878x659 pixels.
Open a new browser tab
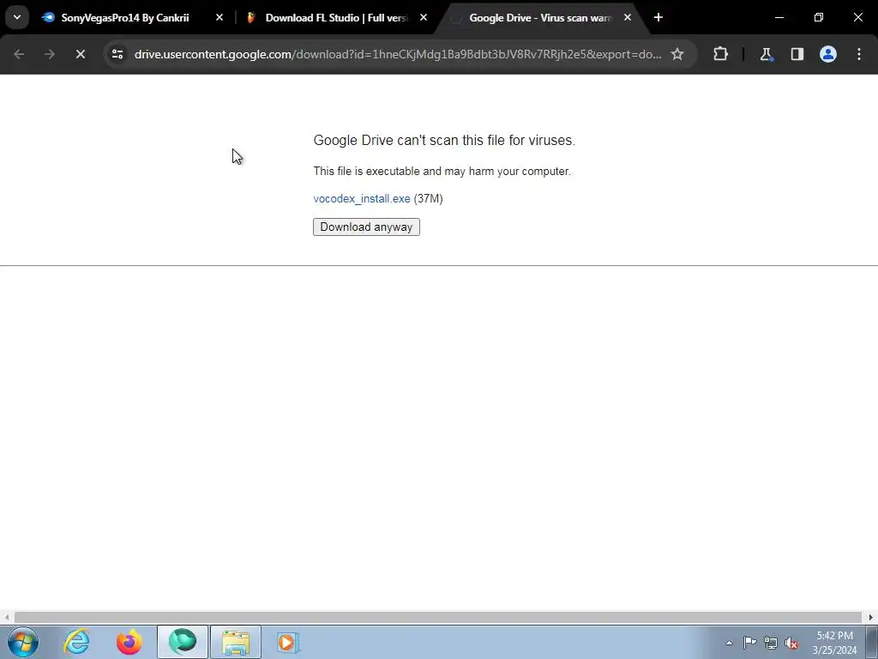pyautogui.click(x=658, y=18)
